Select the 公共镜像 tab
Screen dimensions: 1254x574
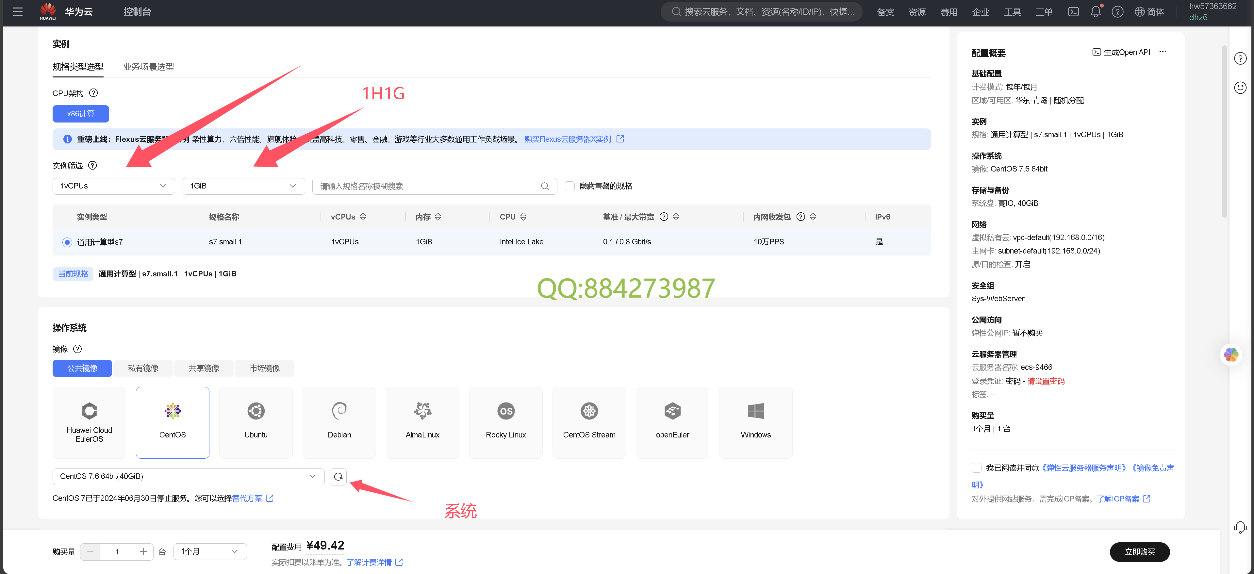[x=82, y=368]
